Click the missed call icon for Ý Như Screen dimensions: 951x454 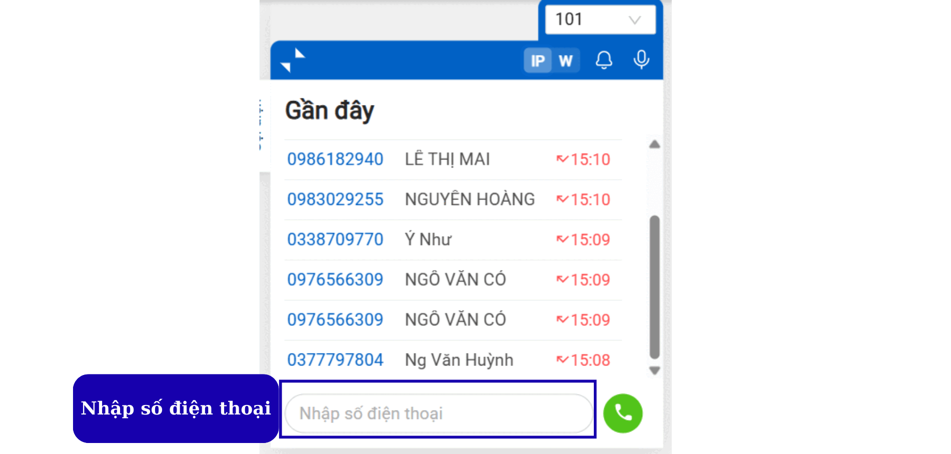(562, 239)
